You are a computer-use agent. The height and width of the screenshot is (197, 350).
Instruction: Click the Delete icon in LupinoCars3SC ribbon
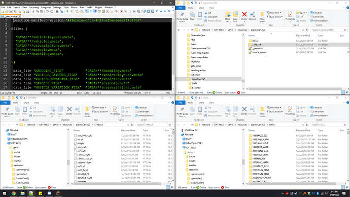pos(244,15)
